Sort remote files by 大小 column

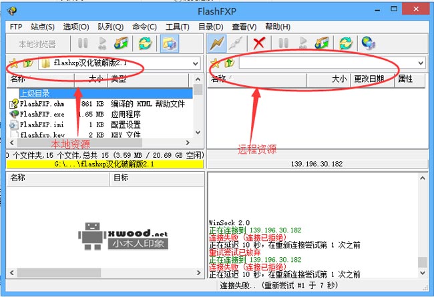pos(329,80)
